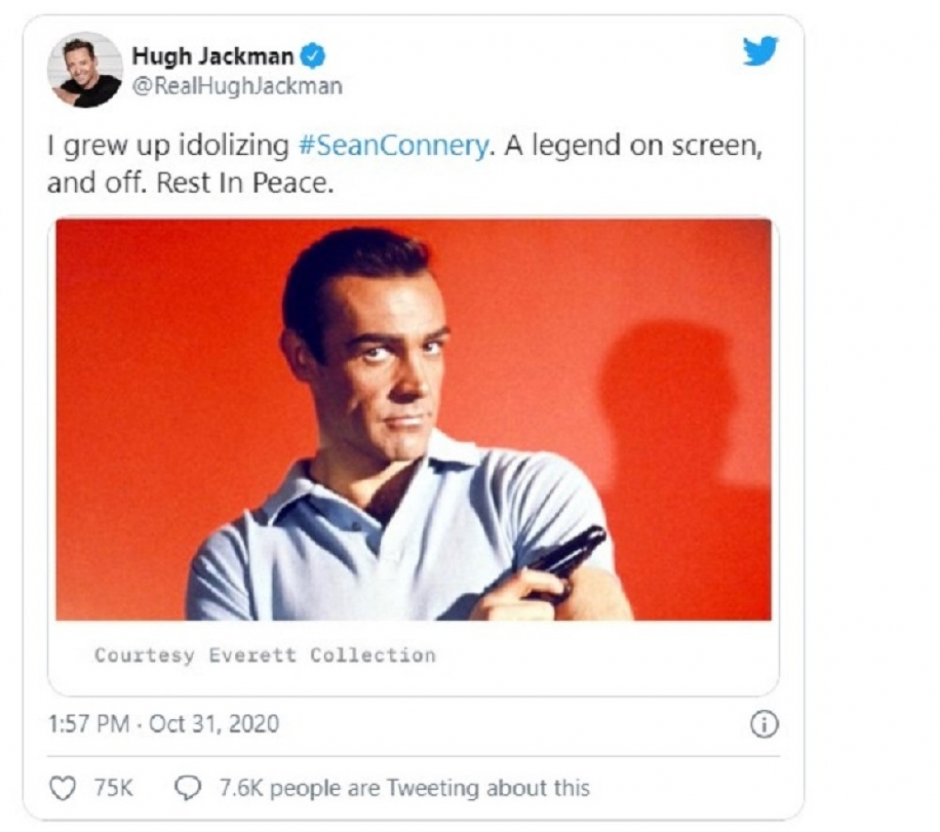The image size is (940, 832).
Task: Click the Hugh Jackman display name
Action: point(212,56)
